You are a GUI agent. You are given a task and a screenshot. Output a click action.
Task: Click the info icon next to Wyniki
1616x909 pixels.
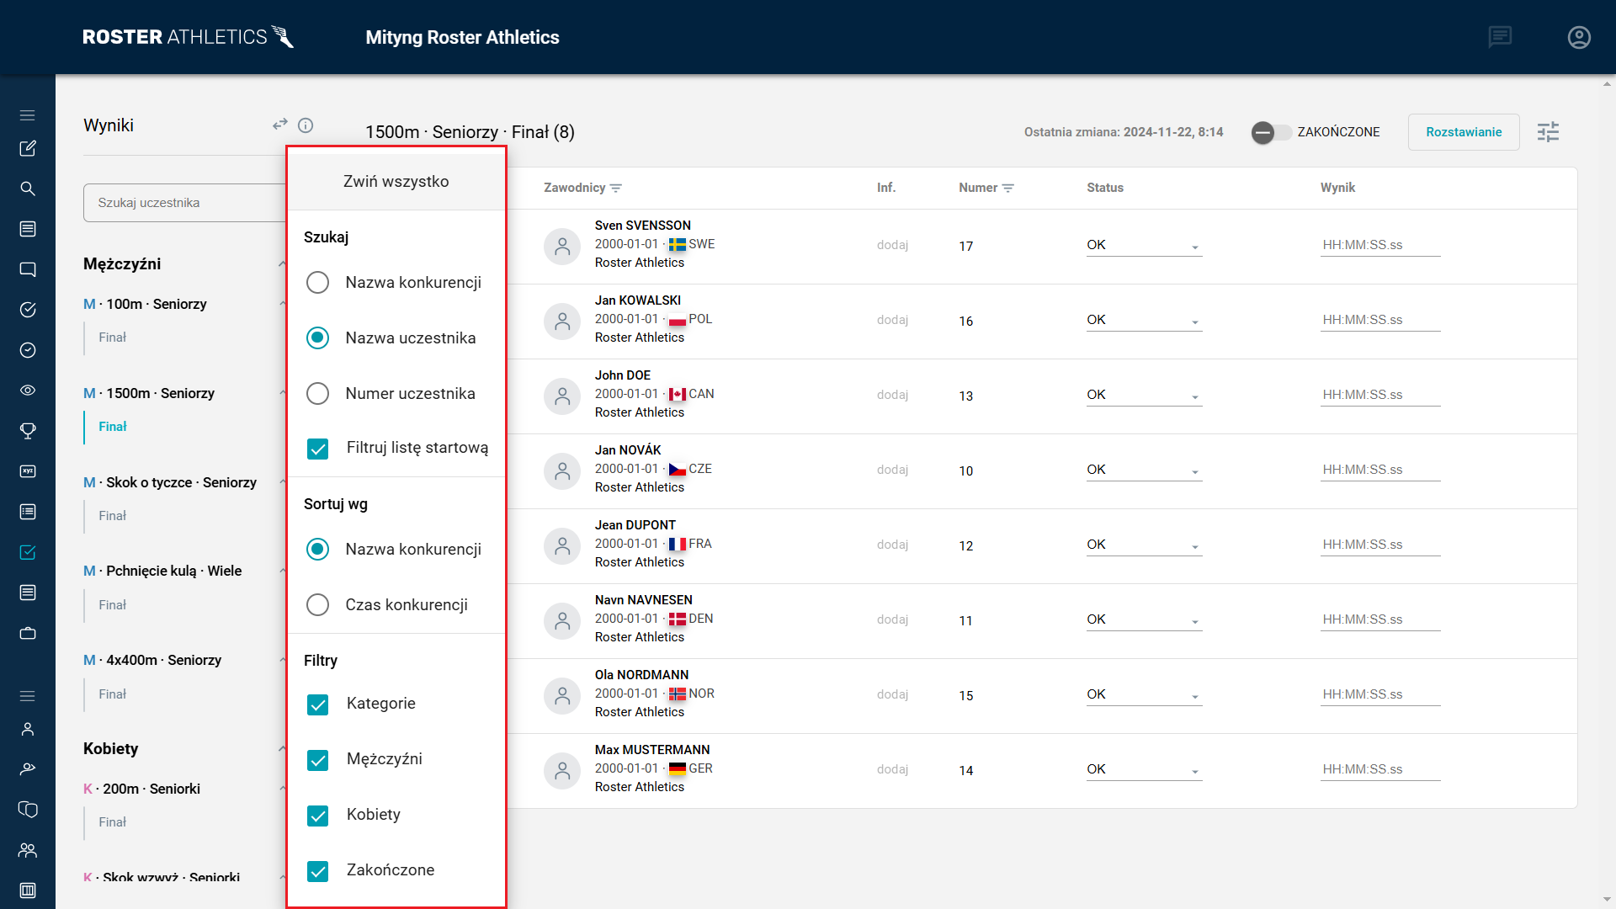click(x=306, y=125)
